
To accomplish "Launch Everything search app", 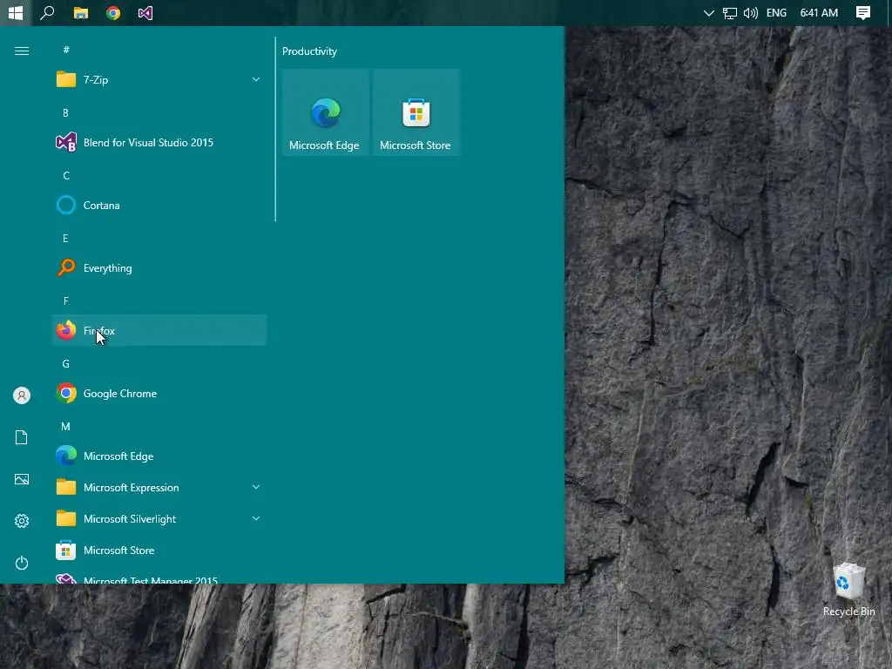I will click(x=159, y=267).
